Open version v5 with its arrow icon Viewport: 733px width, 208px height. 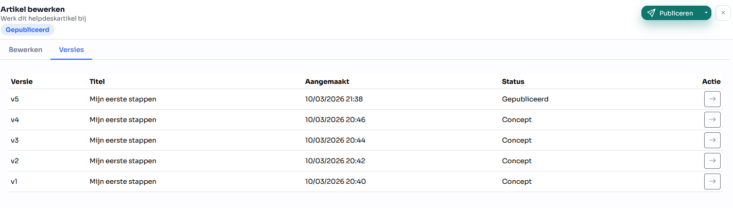tap(712, 99)
